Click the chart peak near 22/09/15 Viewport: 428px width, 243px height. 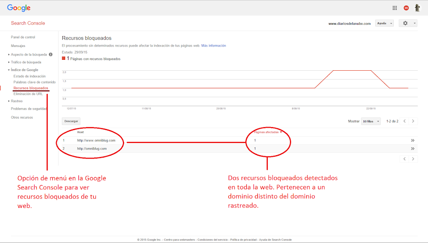point(370,71)
